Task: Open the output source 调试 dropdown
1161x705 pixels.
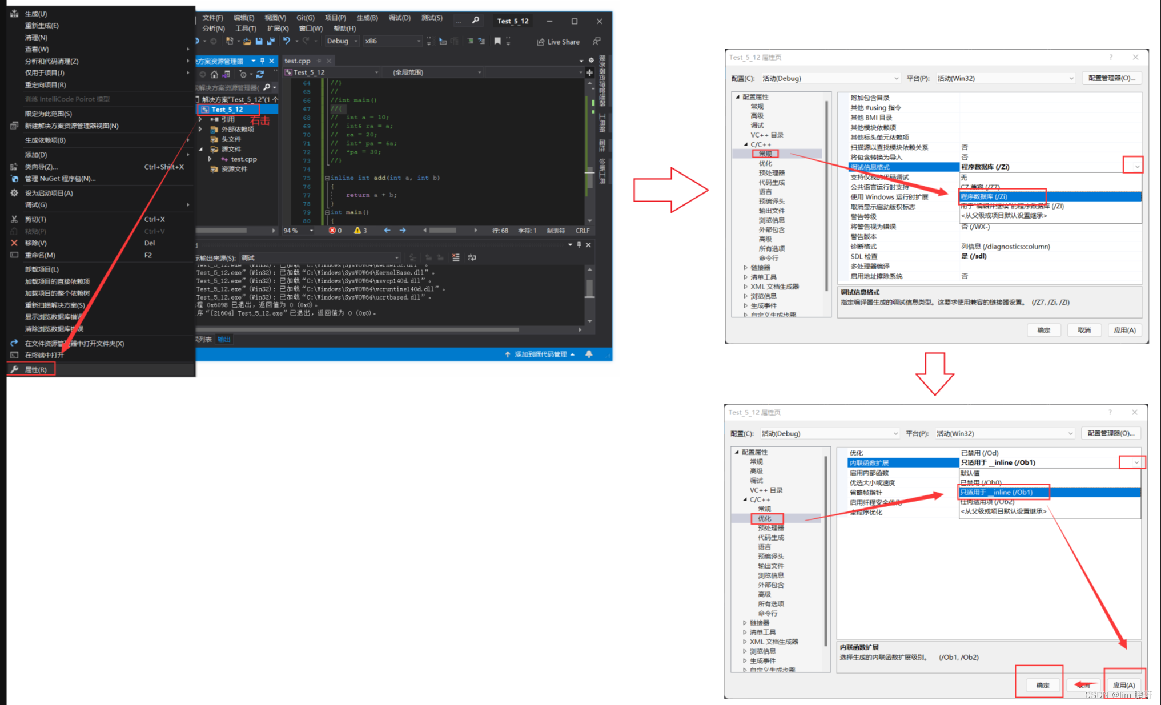Action: click(x=320, y=258)
